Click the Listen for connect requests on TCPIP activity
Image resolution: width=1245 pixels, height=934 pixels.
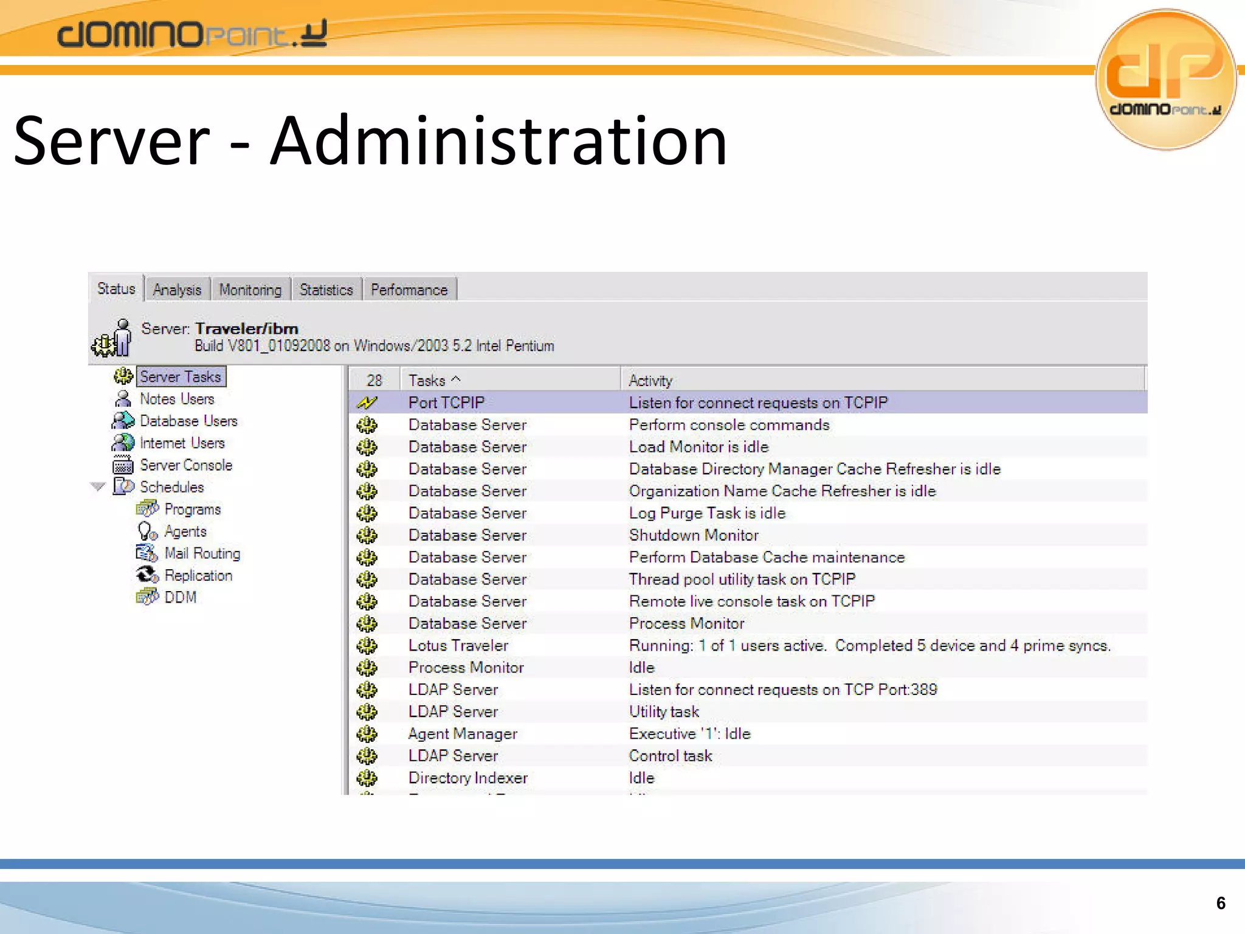coord(758,403)
